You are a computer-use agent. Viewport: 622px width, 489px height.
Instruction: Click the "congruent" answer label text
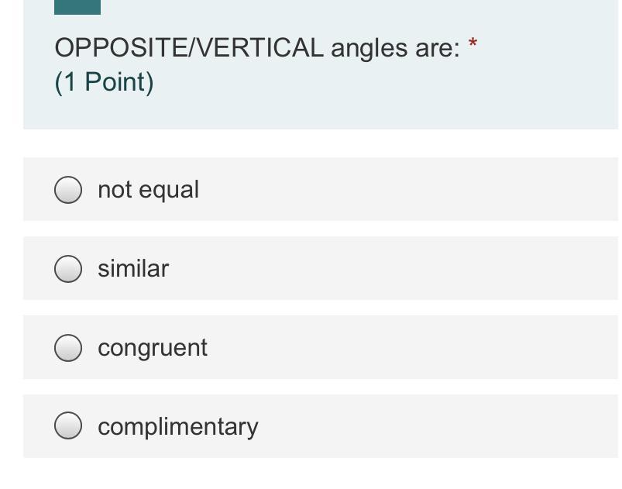click(153, 348)
